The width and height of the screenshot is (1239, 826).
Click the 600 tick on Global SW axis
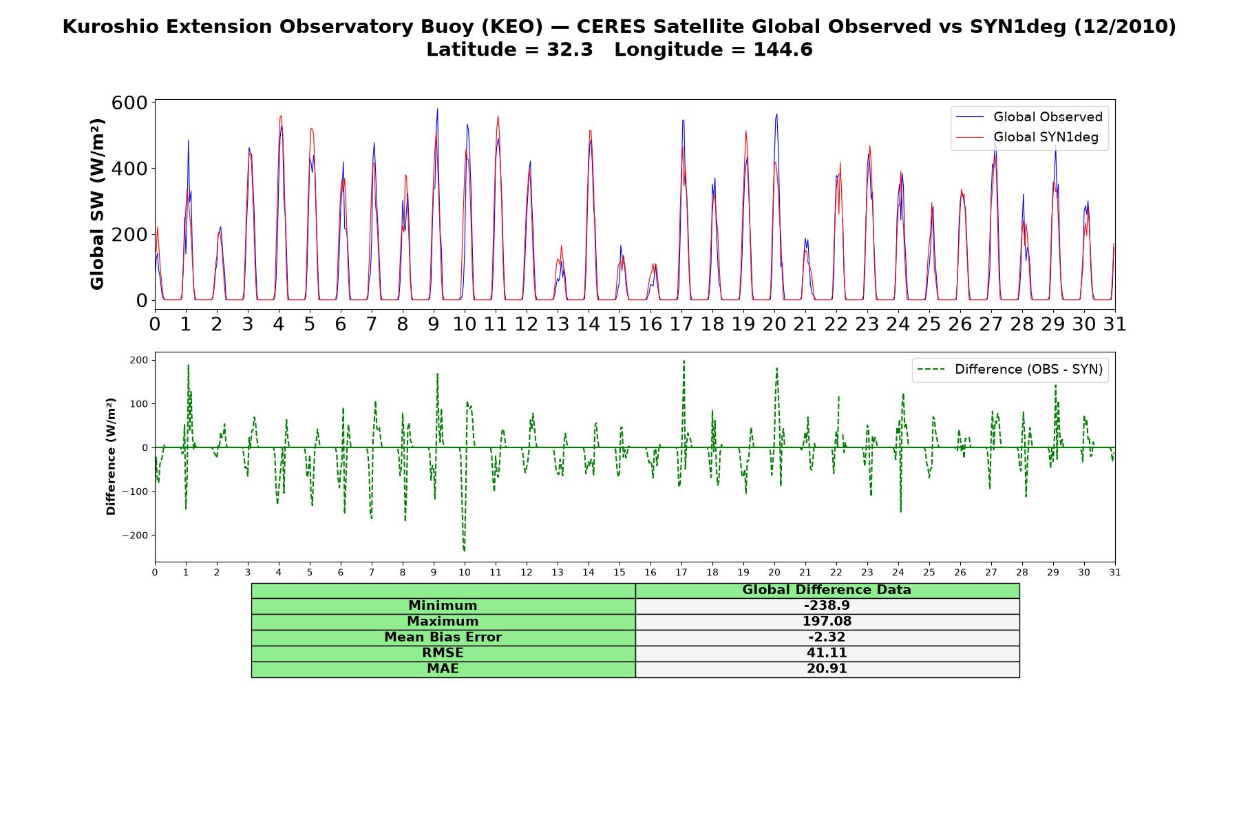coord(129,103)
